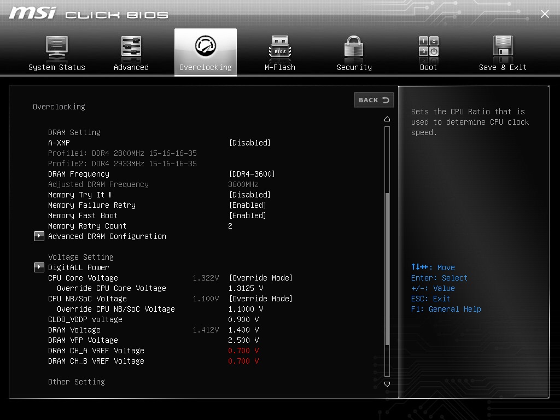Click the F1: General Help hint

[446, 309]
